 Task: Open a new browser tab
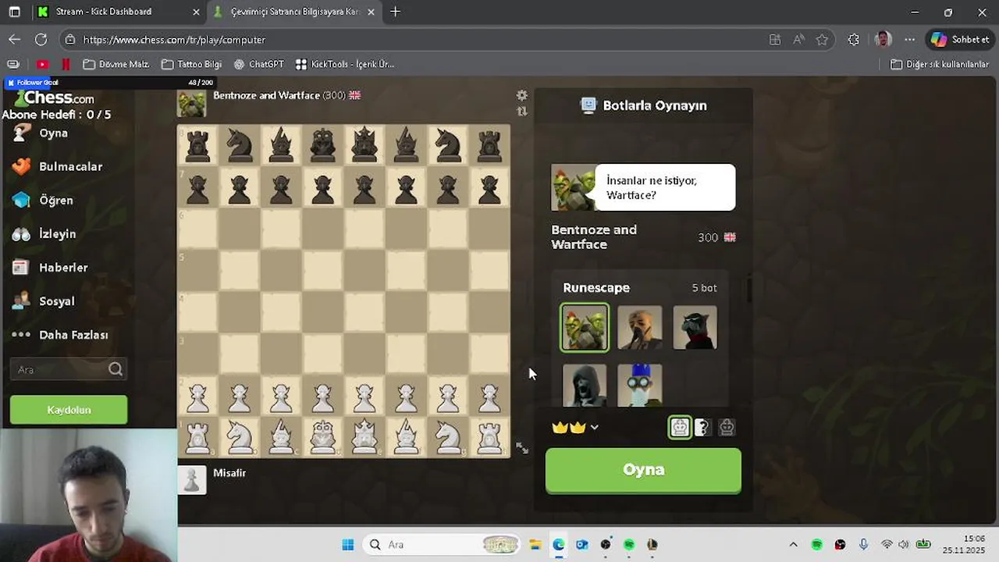click(x=395, y=12)
